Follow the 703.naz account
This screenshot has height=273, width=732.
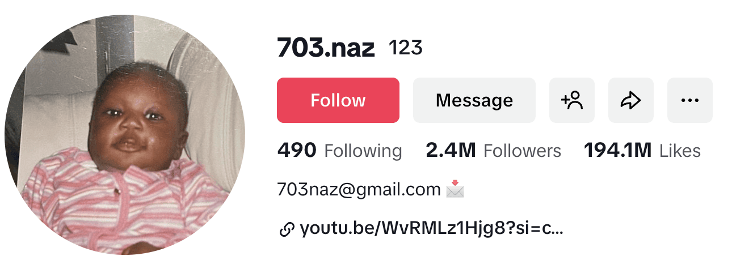(338, 100)
